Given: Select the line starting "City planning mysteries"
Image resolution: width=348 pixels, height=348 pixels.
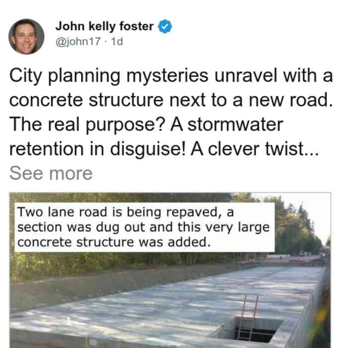Looking at the screenshot, I should point(171,76).
